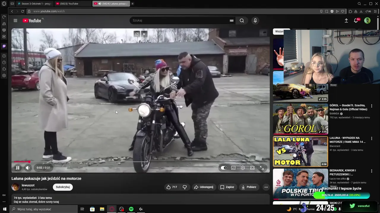Viewport: 380px width, 213px height.
Task: Open a new browser tab
Action: click(132, 4)
